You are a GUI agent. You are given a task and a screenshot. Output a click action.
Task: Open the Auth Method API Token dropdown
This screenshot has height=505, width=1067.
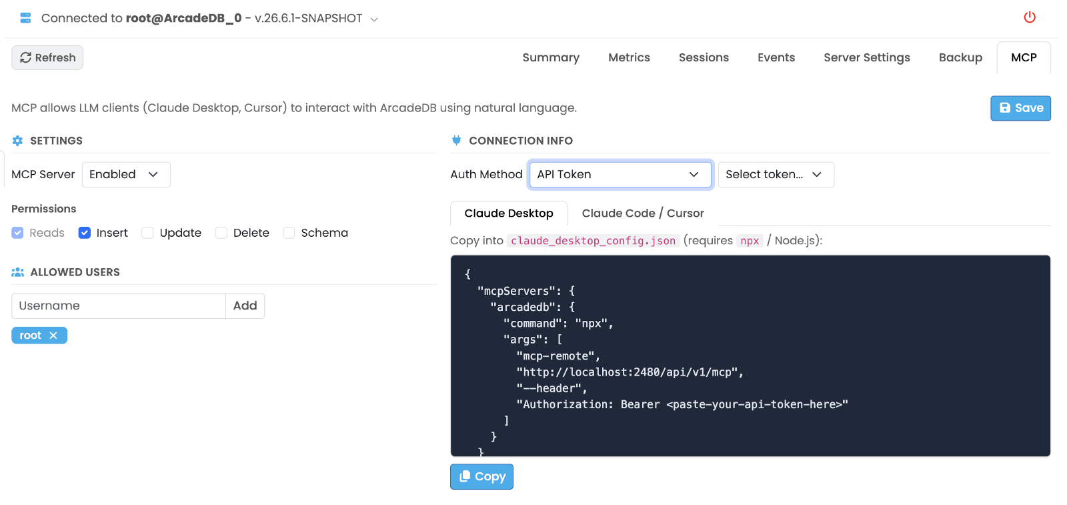pos(620,175)
